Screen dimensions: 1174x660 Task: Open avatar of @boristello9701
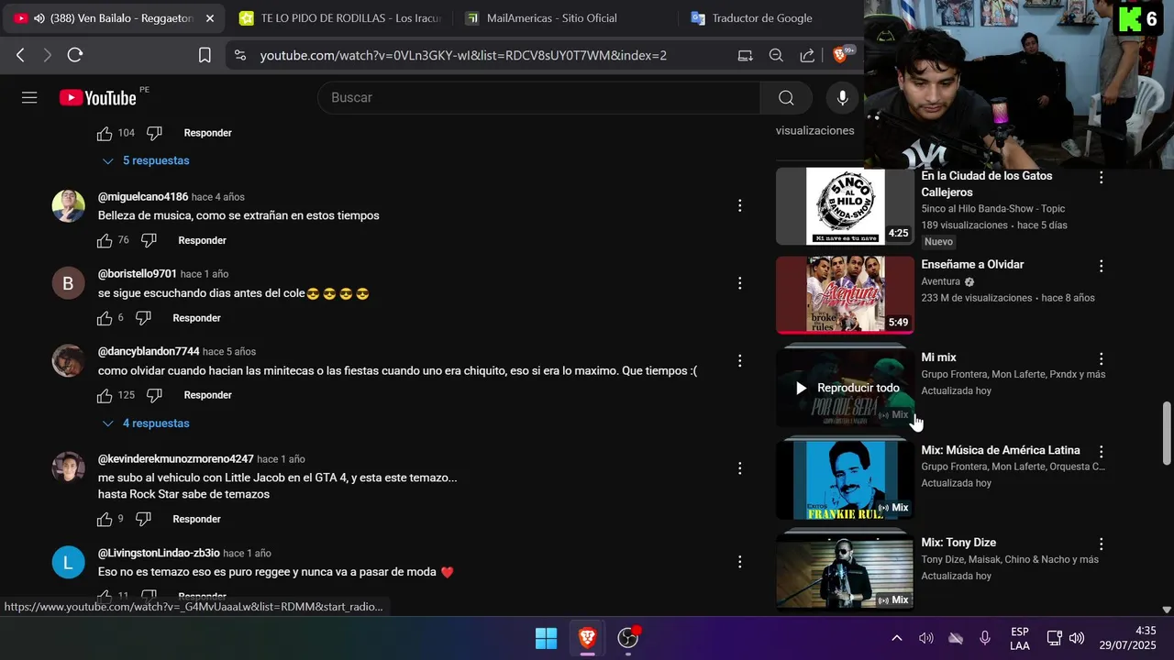[x=68, y=284]
